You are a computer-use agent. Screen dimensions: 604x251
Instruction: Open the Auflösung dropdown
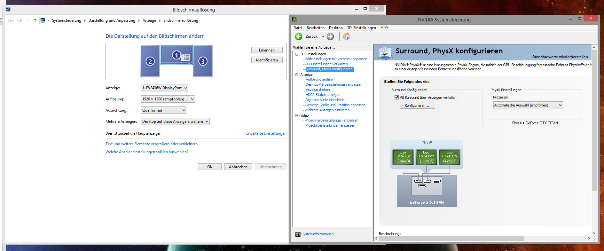[x=168, y=99]
